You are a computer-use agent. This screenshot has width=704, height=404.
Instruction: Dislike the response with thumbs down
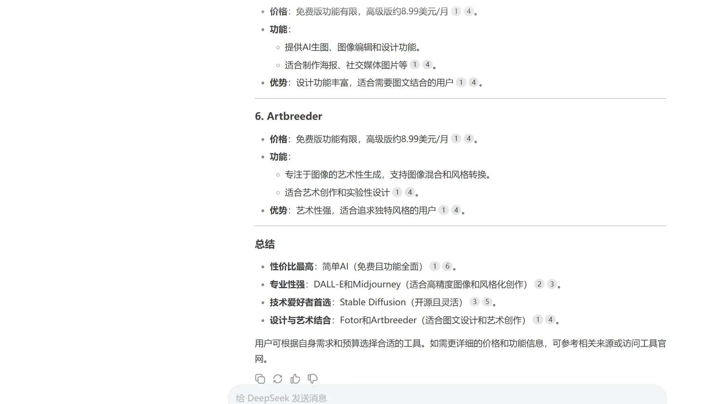point(312,379)
